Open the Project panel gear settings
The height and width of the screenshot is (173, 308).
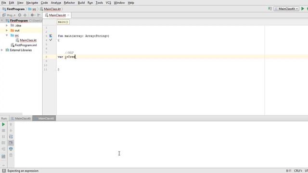[32, 15]
